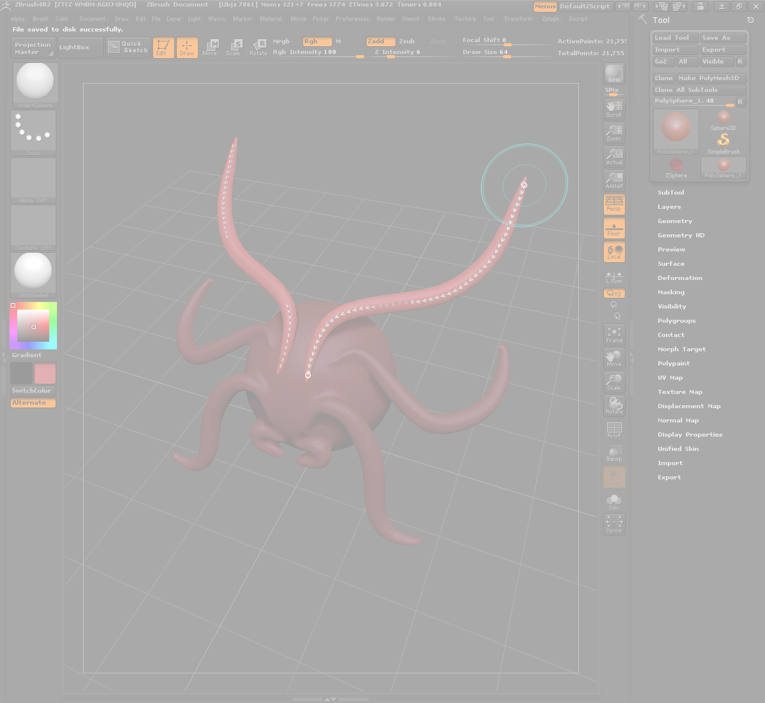Adjust the Draw Size slider
Screen dimensions: 765x703
[506, 52]
